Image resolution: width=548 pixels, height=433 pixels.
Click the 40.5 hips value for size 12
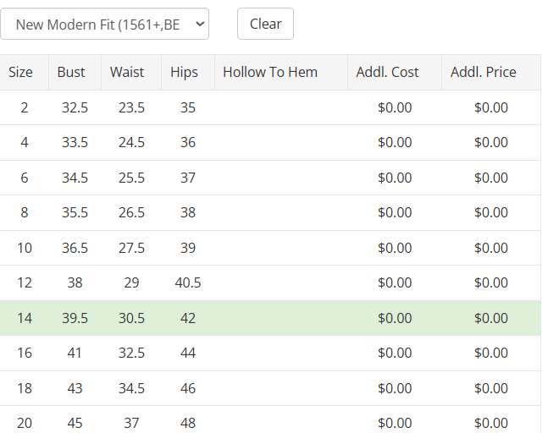[188, 283]
